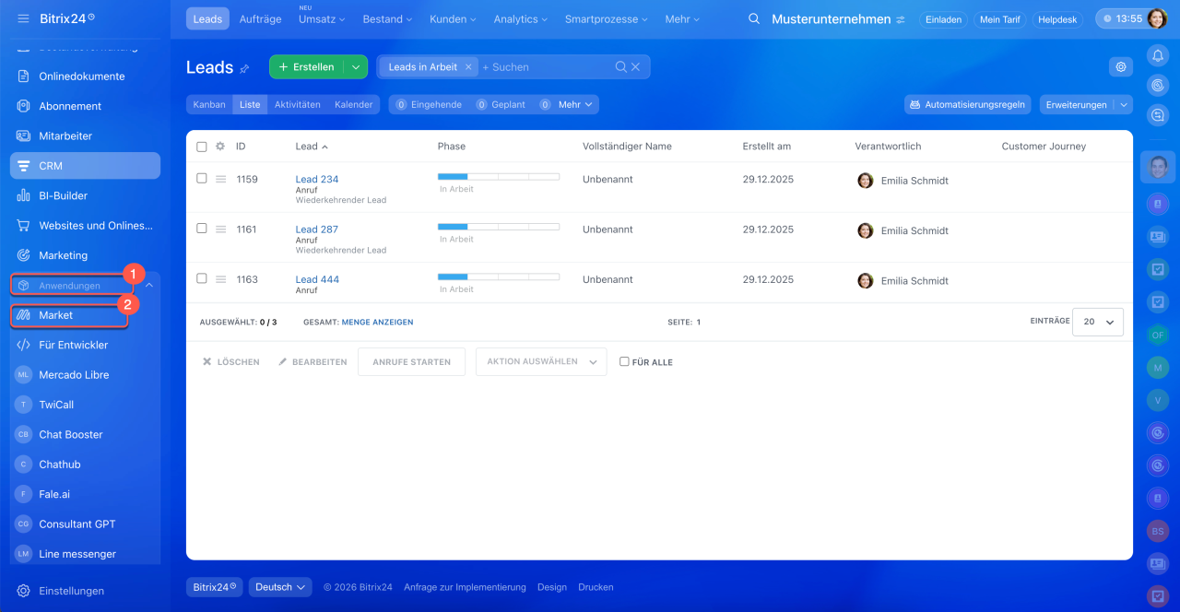Click the gear settings icon above the list
The height and width of the screenshot is (612, 1180).
point(1121,66)
